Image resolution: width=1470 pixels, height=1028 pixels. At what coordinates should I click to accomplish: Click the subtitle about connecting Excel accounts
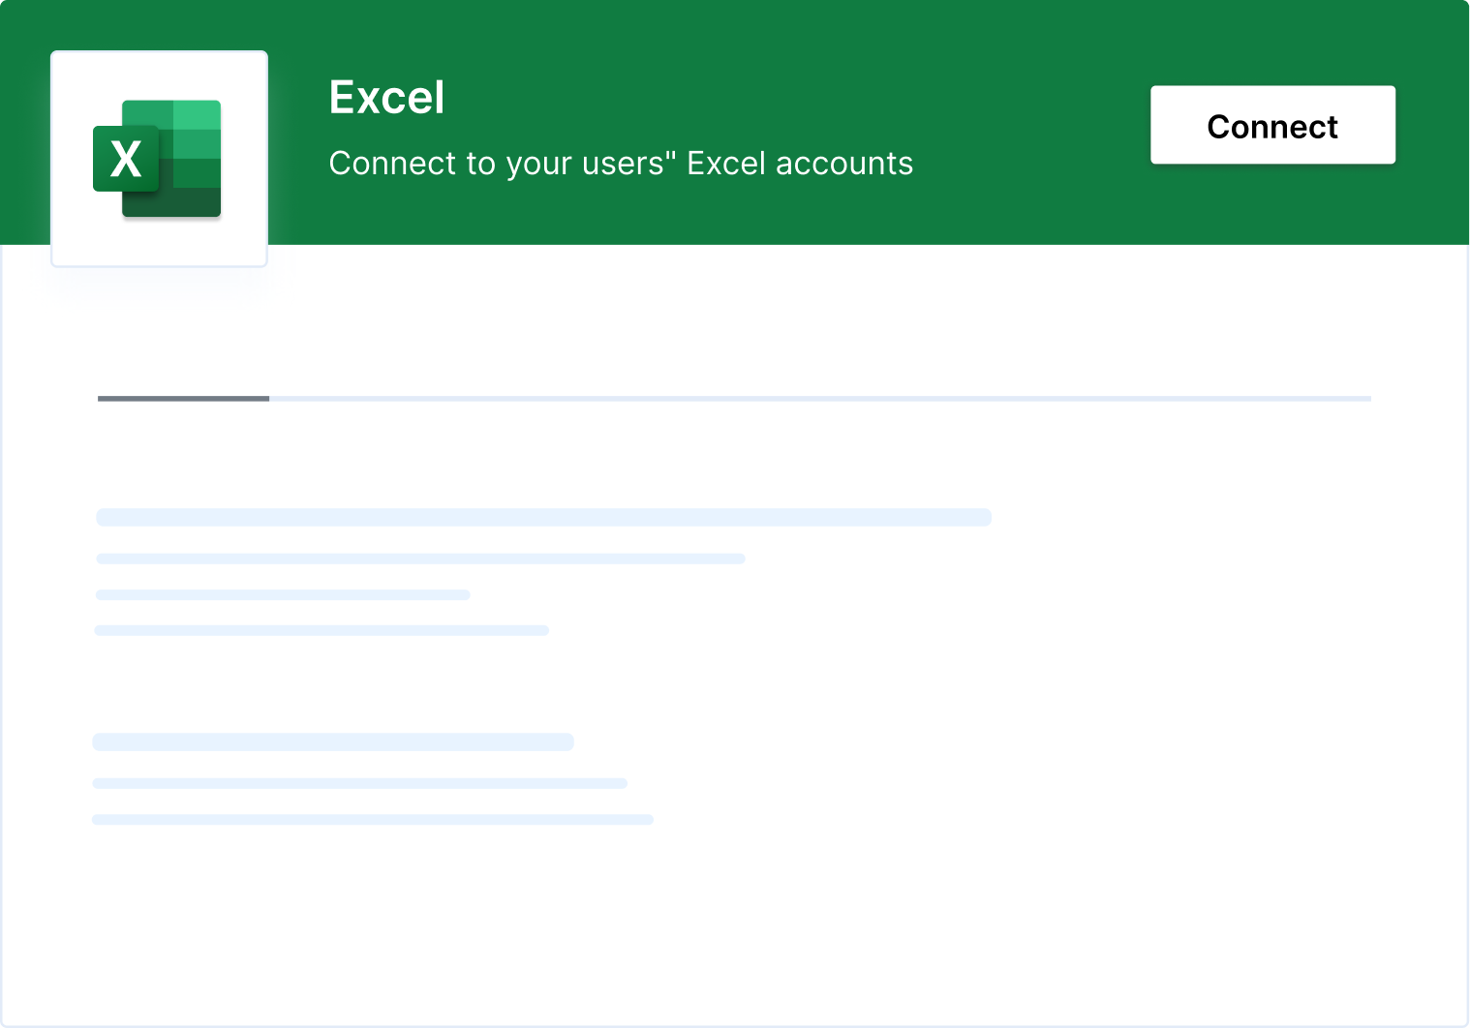(621, 163)
